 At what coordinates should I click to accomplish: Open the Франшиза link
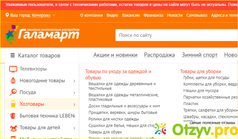153,15
